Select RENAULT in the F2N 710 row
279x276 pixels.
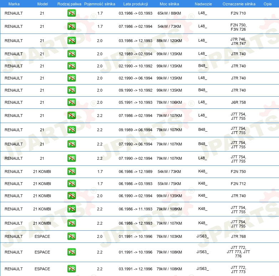tap(14, 13)
